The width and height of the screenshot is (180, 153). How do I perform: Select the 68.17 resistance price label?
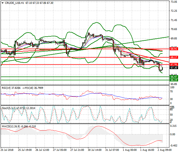pos(174,57)
